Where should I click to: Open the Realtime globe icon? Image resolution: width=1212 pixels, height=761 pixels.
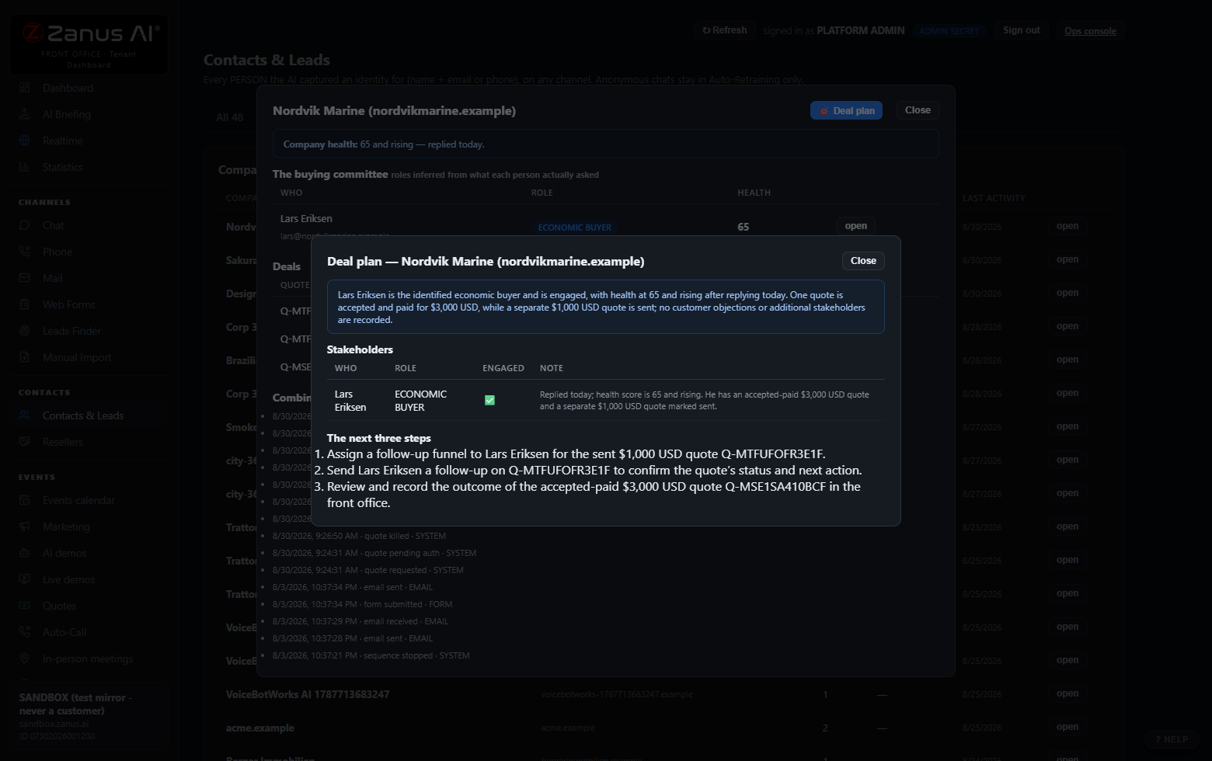(x=25, y=141)
